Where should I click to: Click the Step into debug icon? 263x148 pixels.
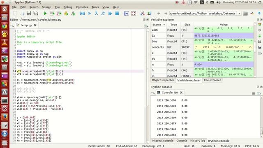[96, 13]
